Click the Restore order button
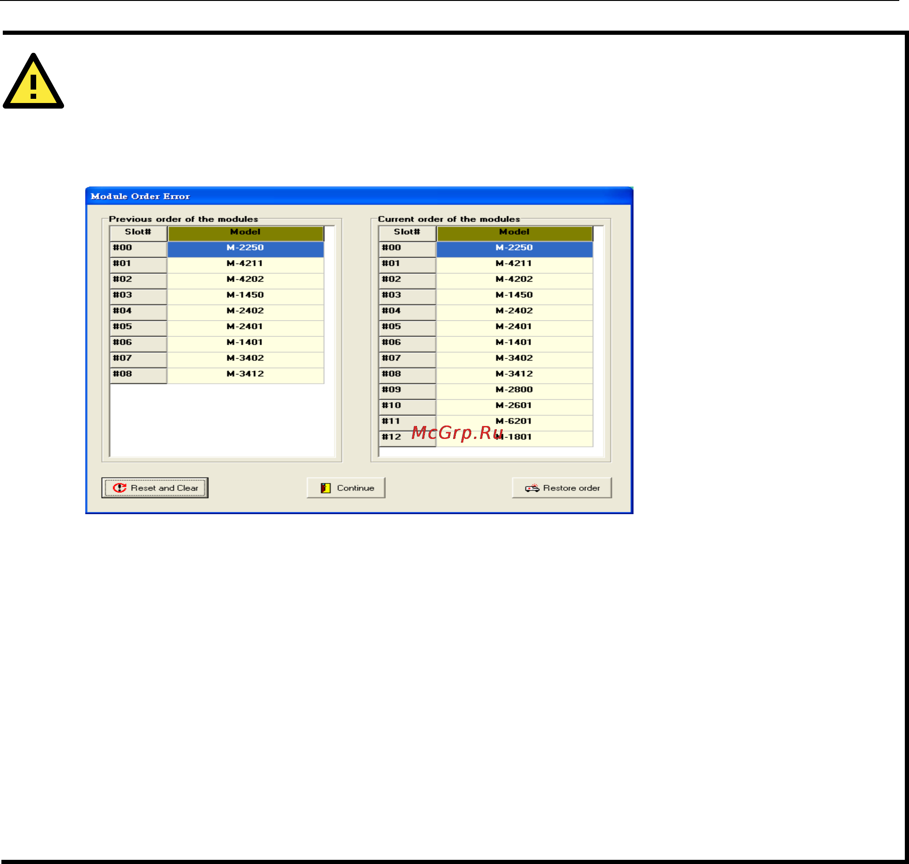The image size is (909, 864). 562,488
